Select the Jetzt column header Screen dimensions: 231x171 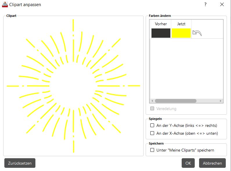tap(181, 24)
